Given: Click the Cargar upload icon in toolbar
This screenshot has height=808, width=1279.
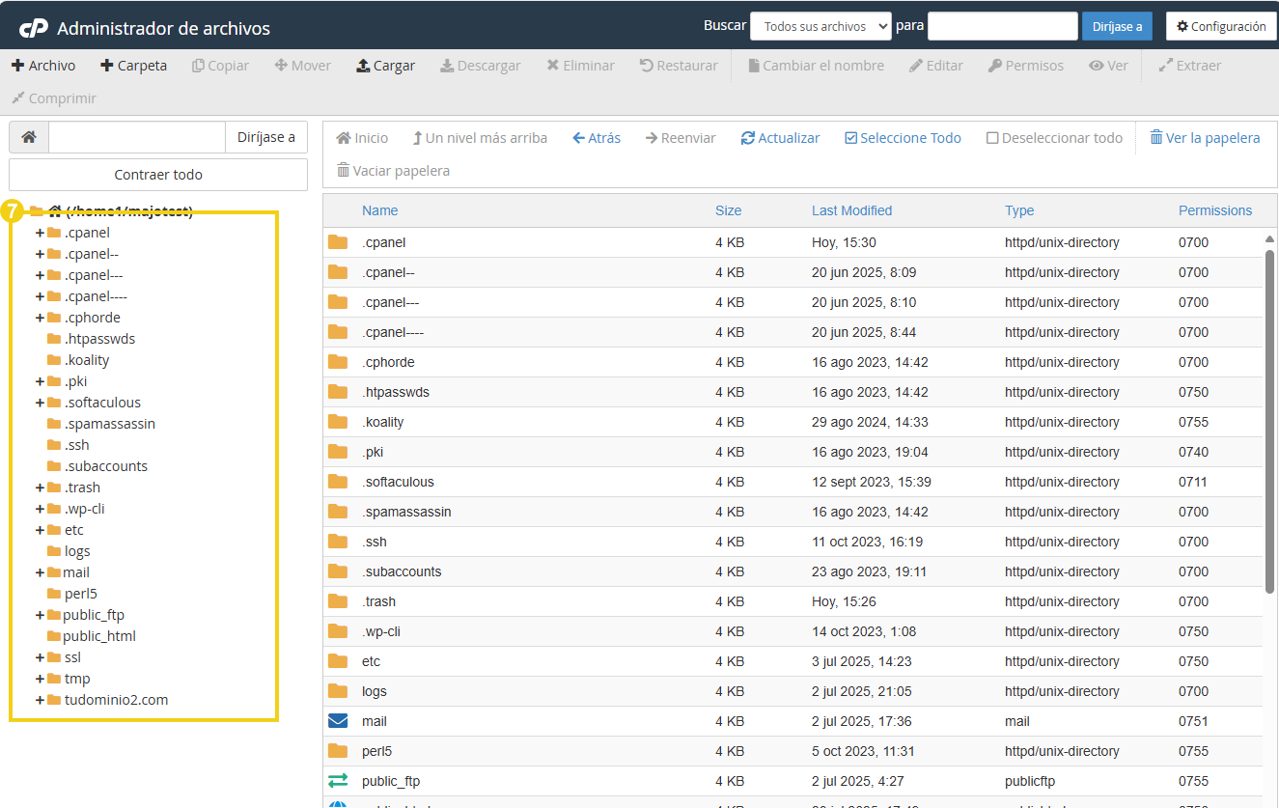Looking at the screenshot, I should [363, 66].
